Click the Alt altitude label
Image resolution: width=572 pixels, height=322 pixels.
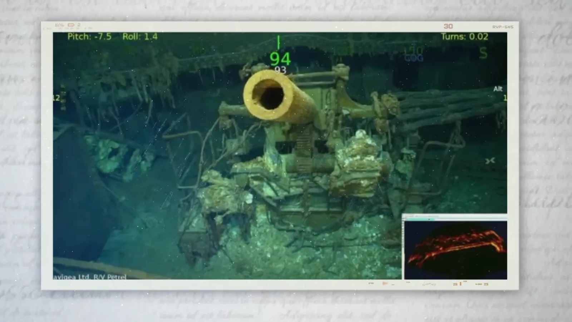[x=498, y=89]
